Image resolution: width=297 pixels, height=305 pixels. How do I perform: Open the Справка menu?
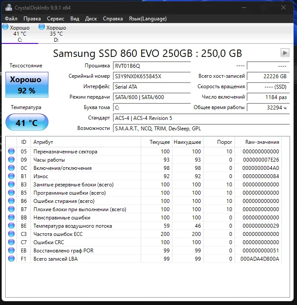113,19
